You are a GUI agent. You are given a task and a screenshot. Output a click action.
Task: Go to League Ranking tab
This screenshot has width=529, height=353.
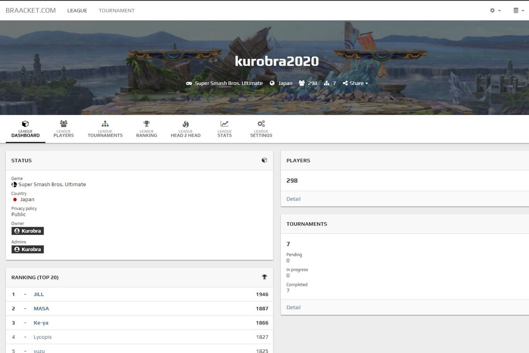(x=146, y=129)
